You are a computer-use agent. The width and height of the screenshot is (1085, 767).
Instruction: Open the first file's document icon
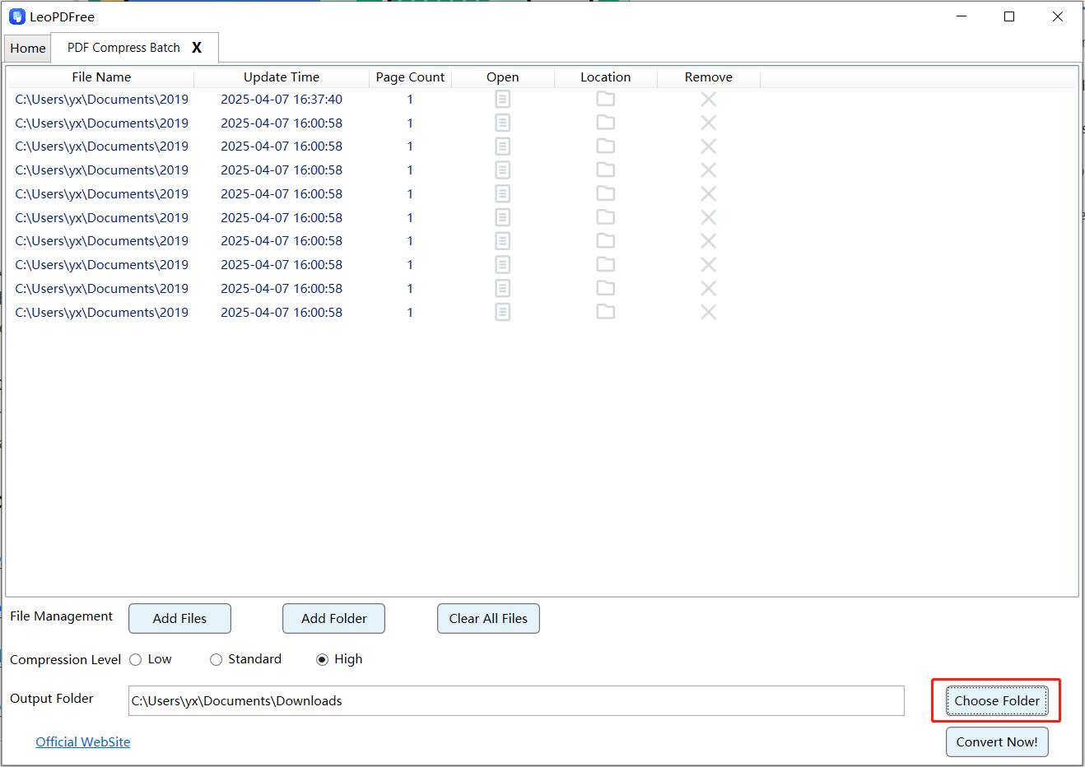click(x=502, y=100)
